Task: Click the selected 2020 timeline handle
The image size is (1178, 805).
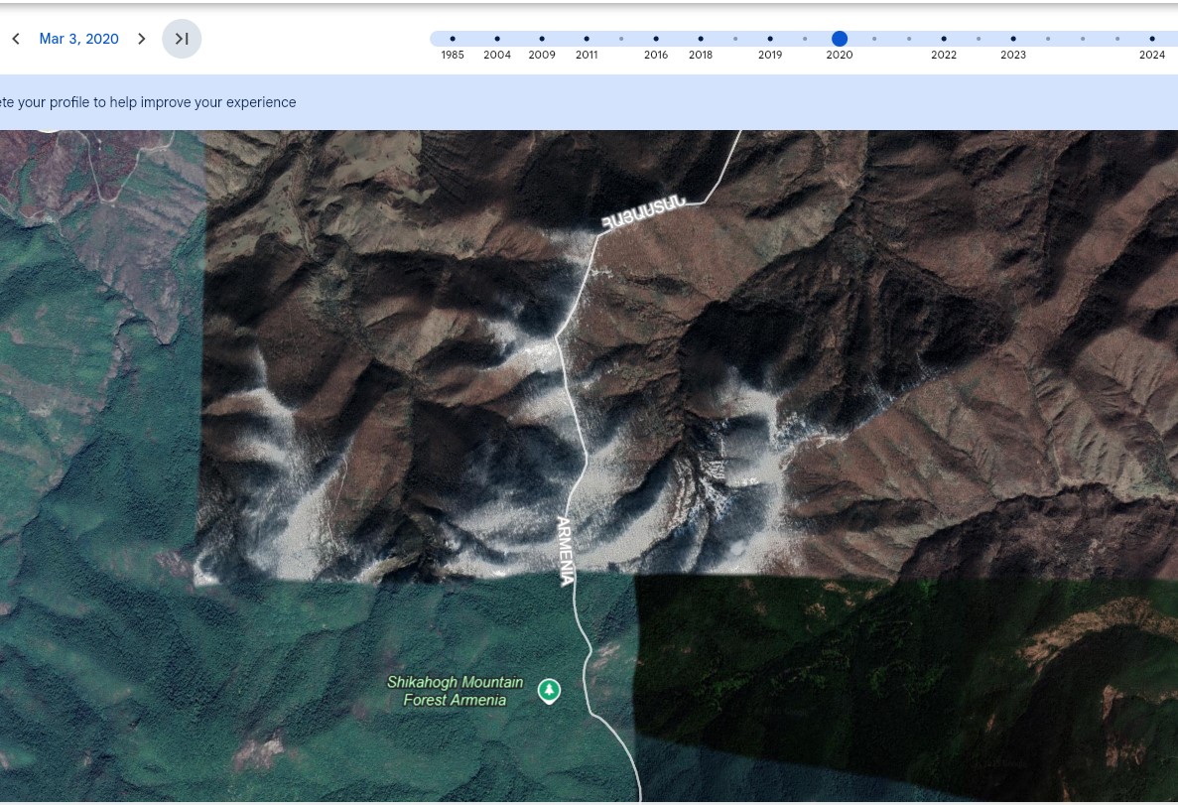Action: click(840, 39)
